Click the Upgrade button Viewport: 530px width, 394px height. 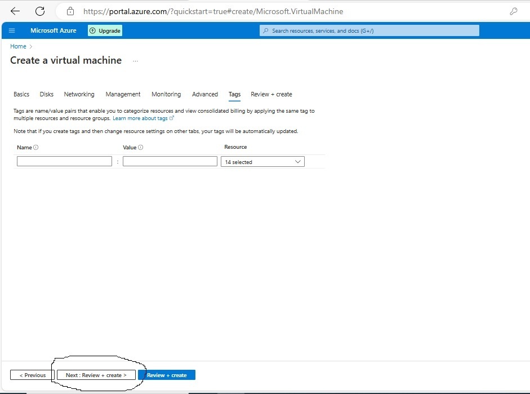105,31
